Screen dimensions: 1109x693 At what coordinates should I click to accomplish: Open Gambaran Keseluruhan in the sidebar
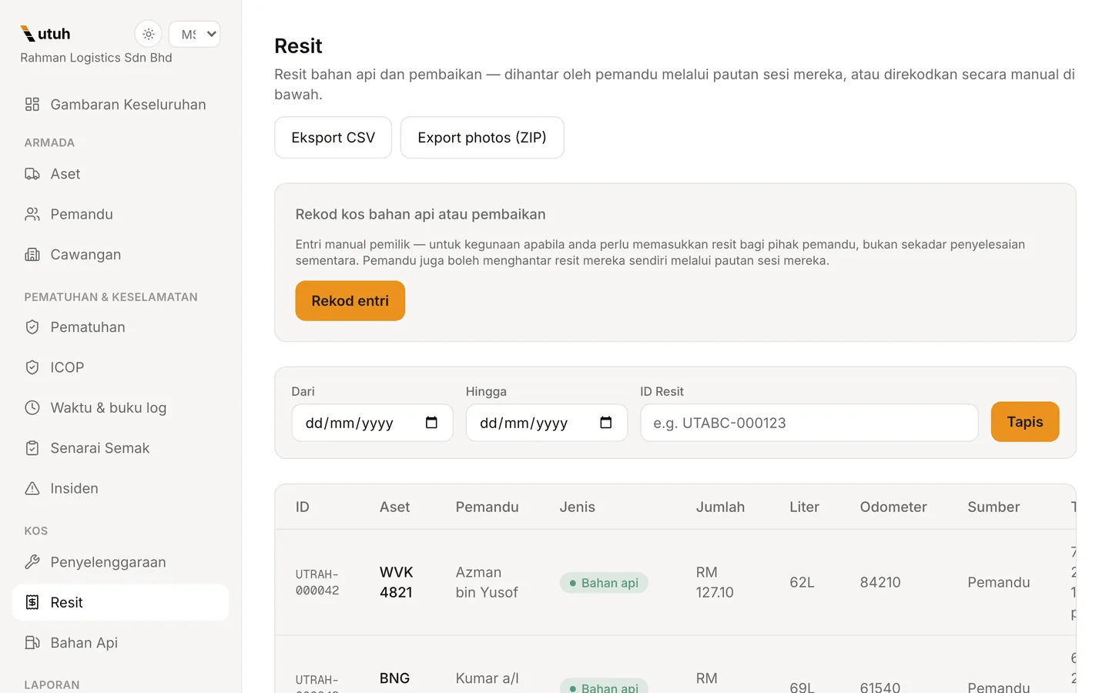pyautogui.click(x=121, y=105)
